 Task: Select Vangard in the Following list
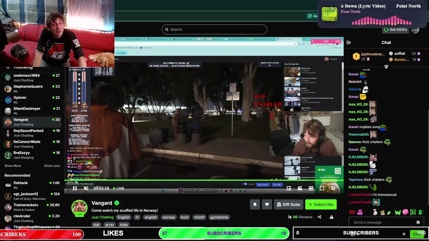point(32,122)
